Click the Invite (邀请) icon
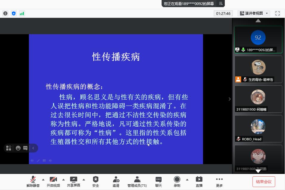Image resolution: width=285 pixels, height=190 pixels. coord(116,181)
